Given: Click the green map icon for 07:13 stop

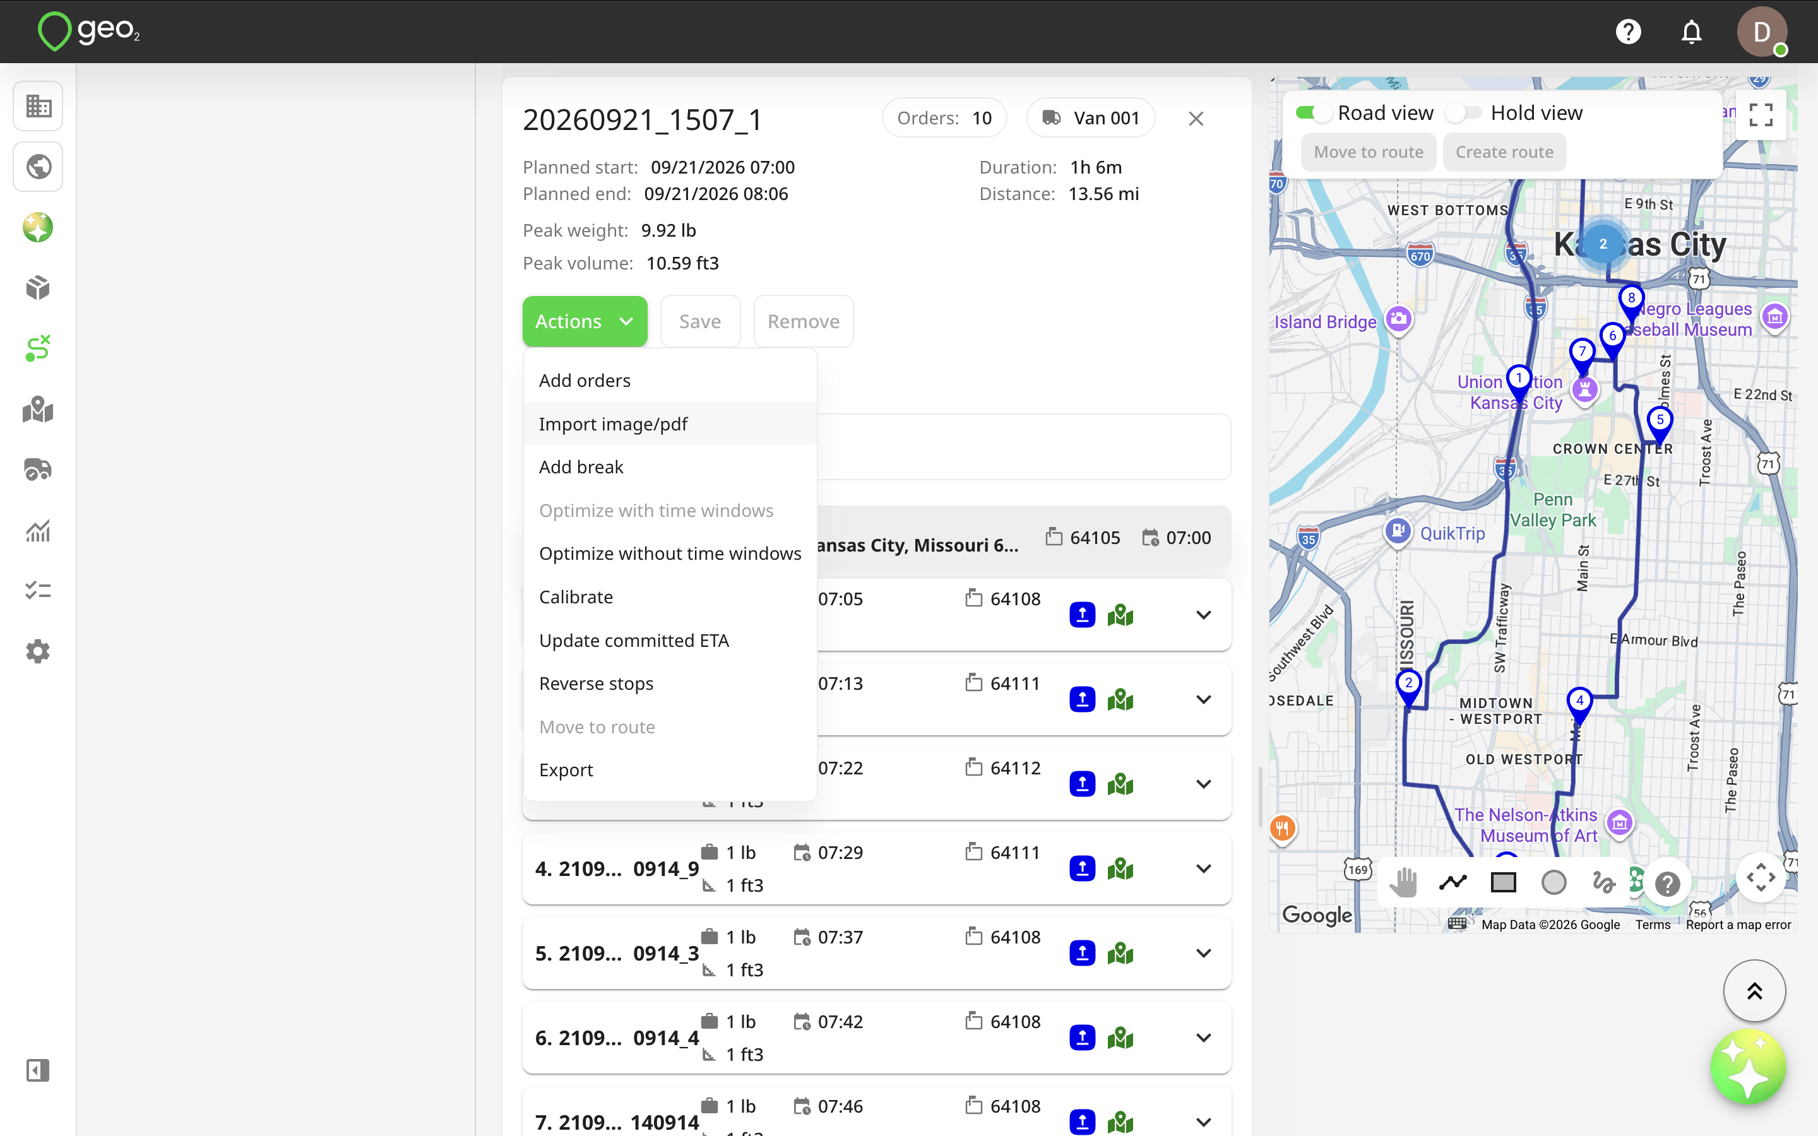Looking at the screenshot, I should 1120,701.
